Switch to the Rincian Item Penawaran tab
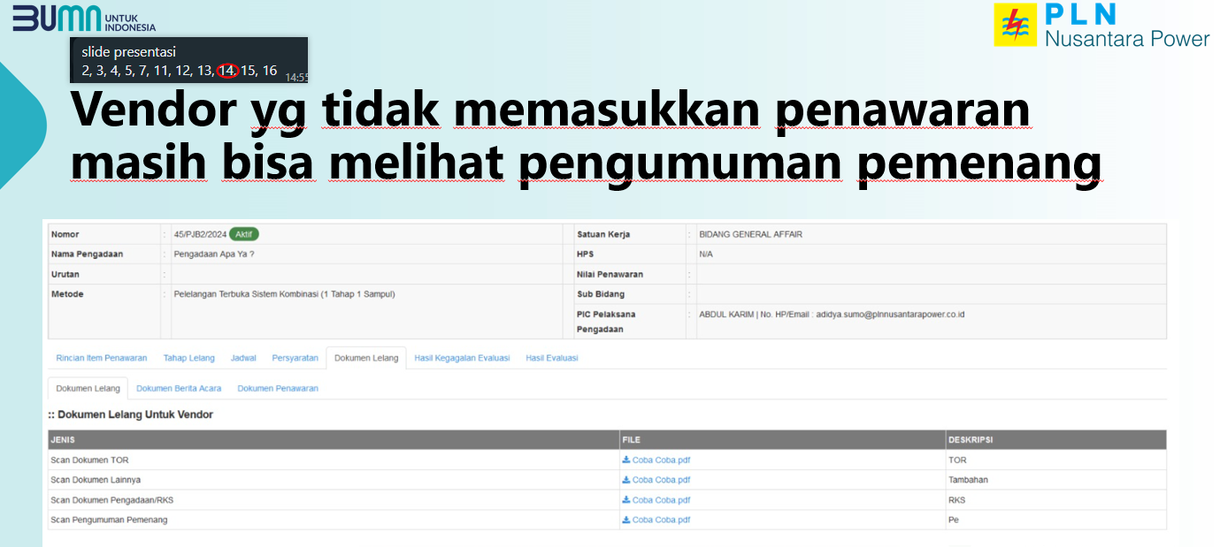This screenshot has width=1220, height=547. [x=102, y=358]
